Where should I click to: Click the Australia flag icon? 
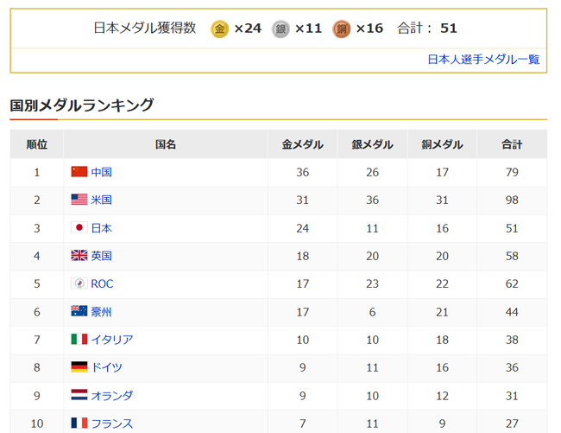point(79,312)
